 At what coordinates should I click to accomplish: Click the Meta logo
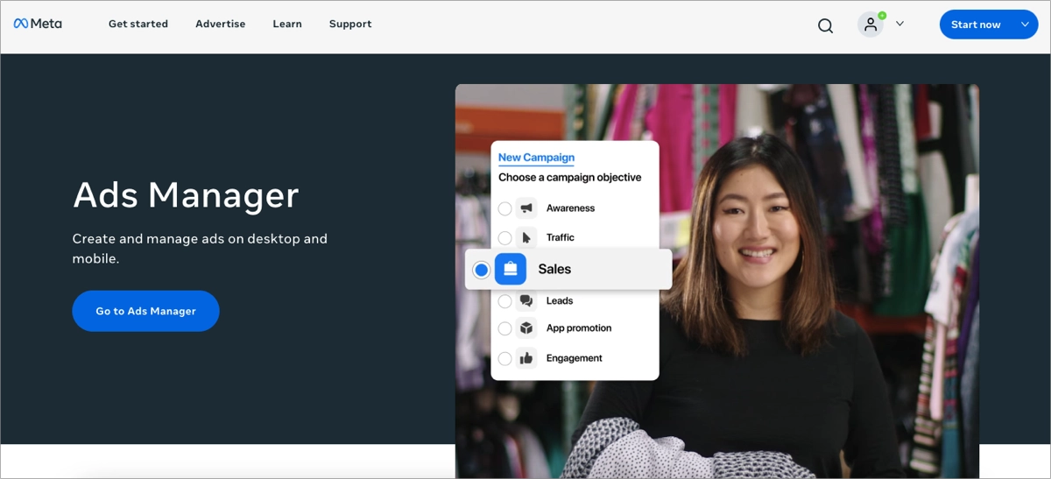[x=38, y=24]
